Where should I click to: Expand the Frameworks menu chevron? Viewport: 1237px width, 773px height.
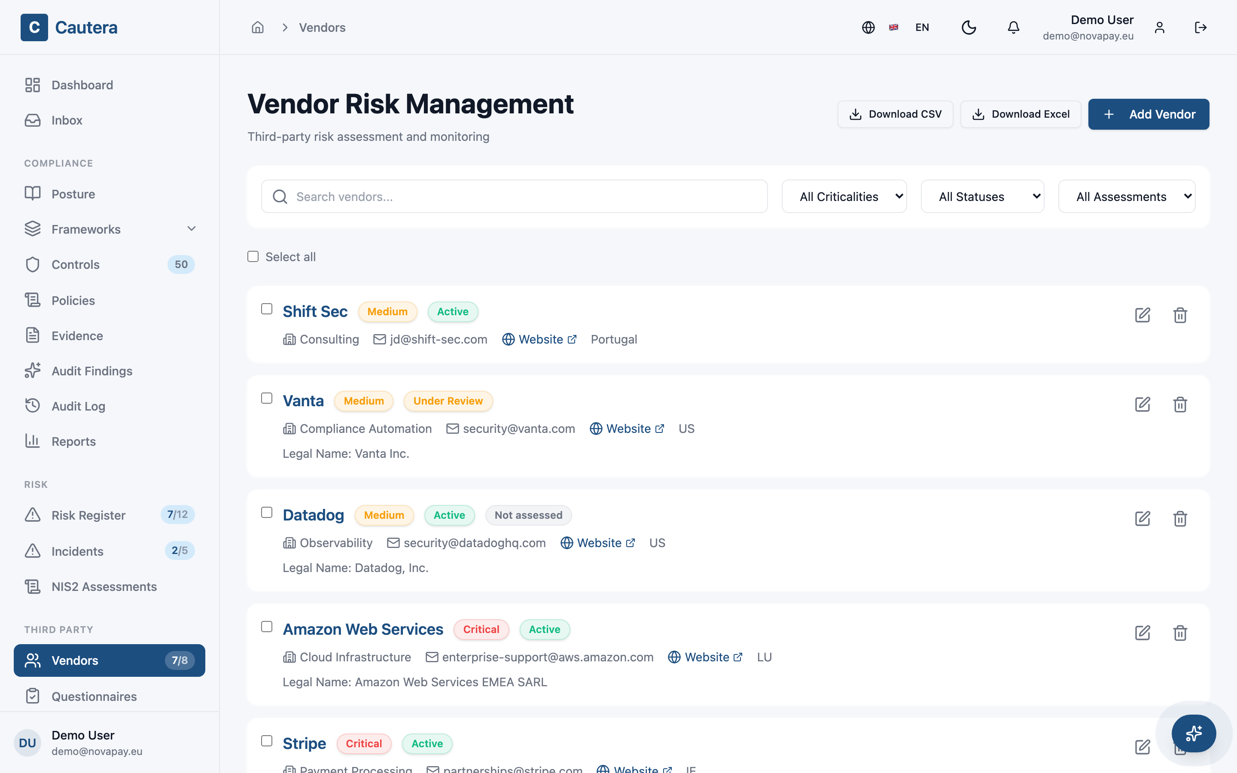pos(192,229)
